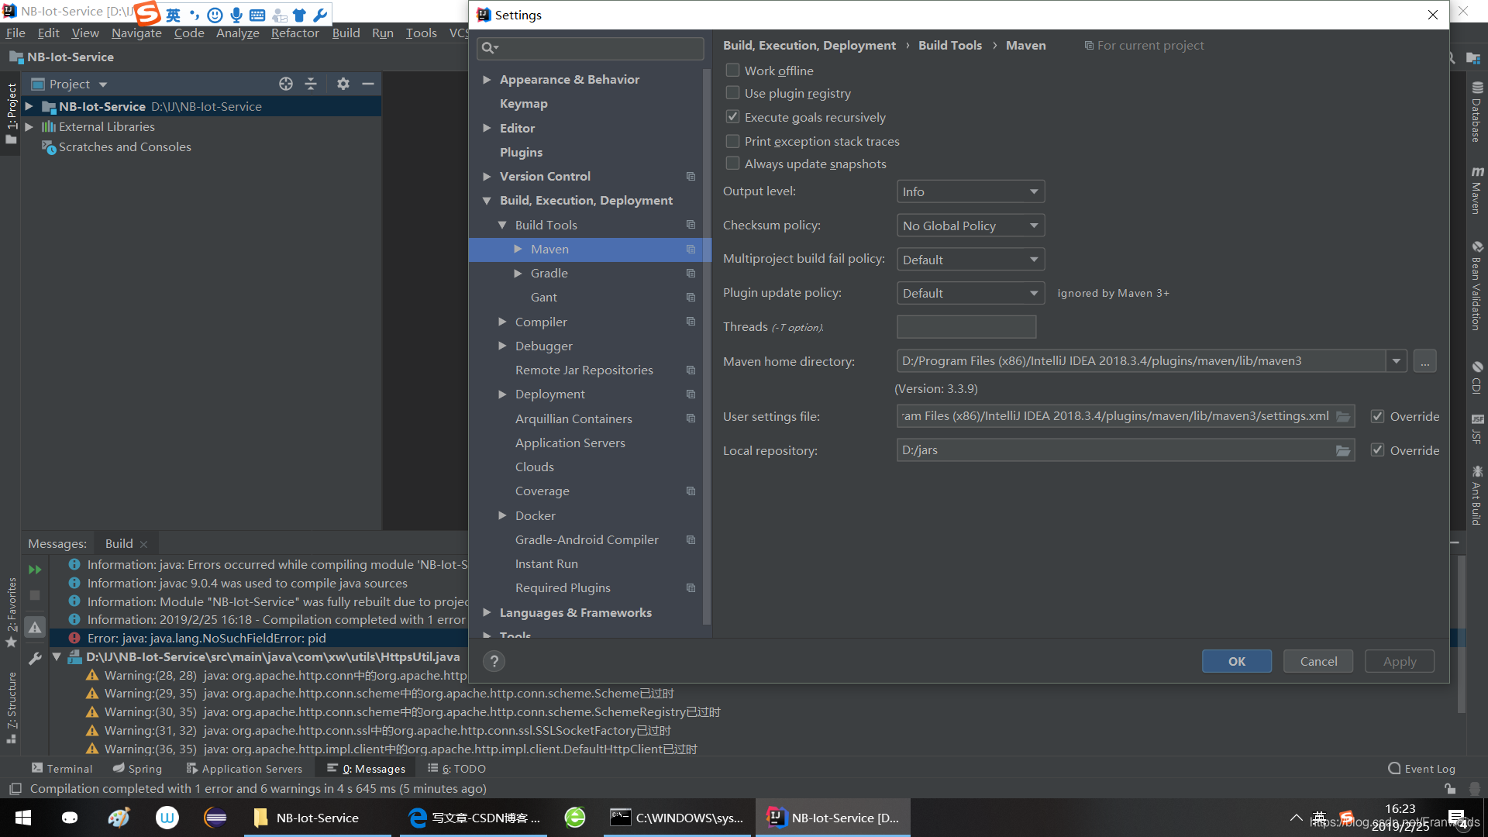Open the Event Log from status bar
This screenshot has width=1488, height=837.
tap(1421, 769)
